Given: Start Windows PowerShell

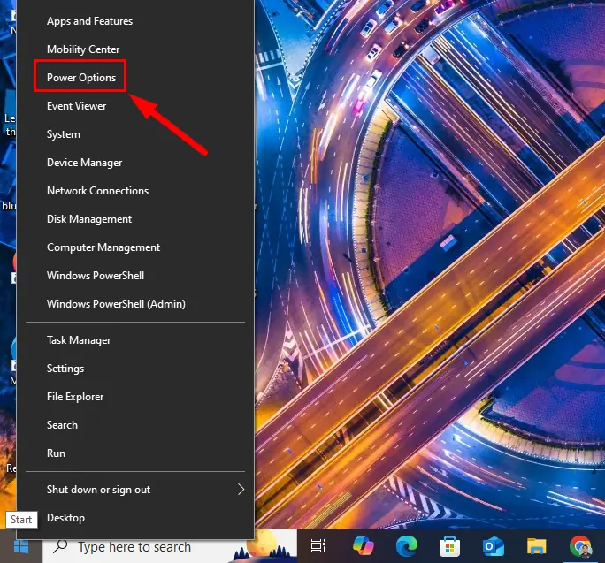Looking at the screenshot, I should 135,276.
